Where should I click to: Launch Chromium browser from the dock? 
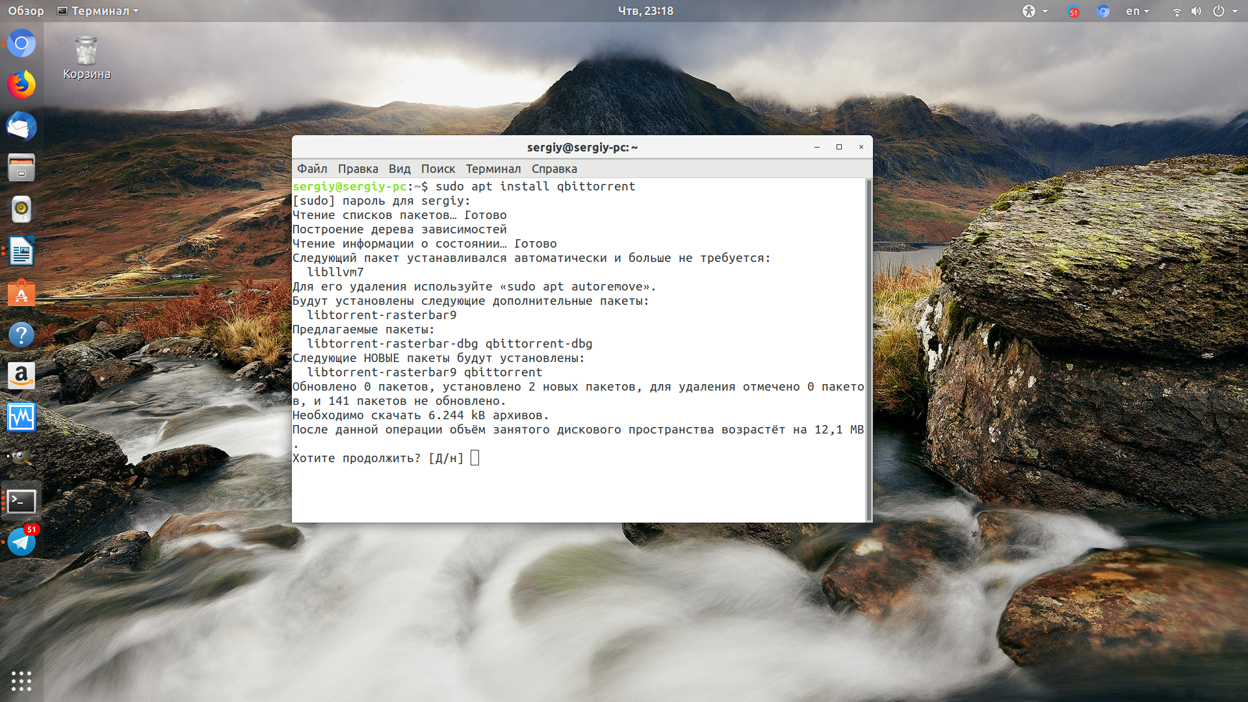pos(21,44)
